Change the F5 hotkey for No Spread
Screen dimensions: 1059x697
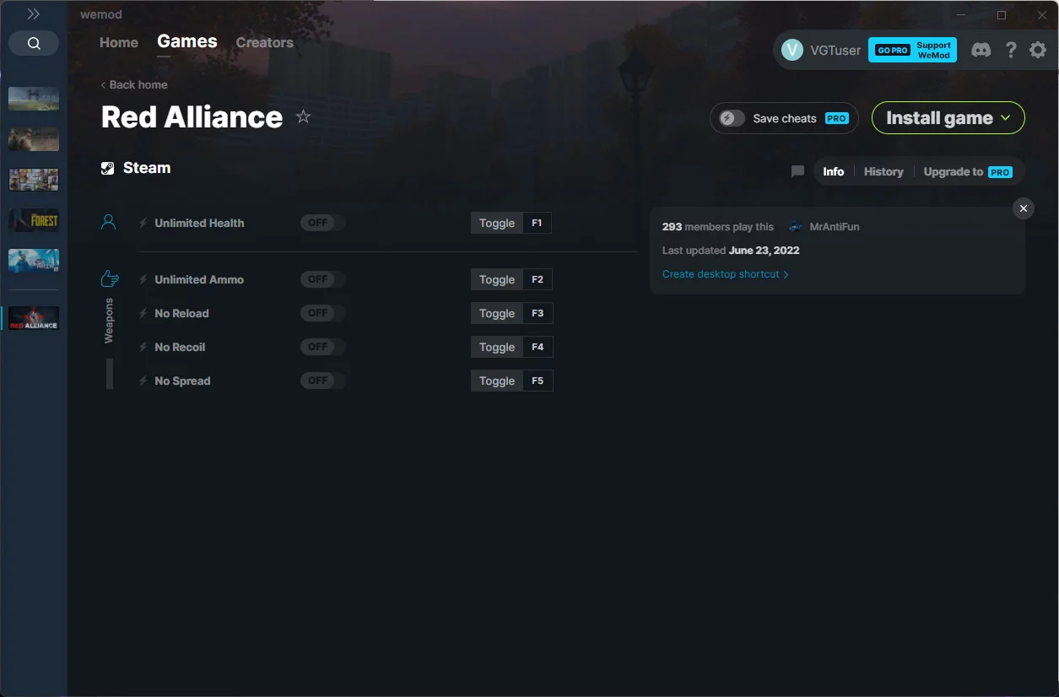pyautogui.click(x=538, y=381)
